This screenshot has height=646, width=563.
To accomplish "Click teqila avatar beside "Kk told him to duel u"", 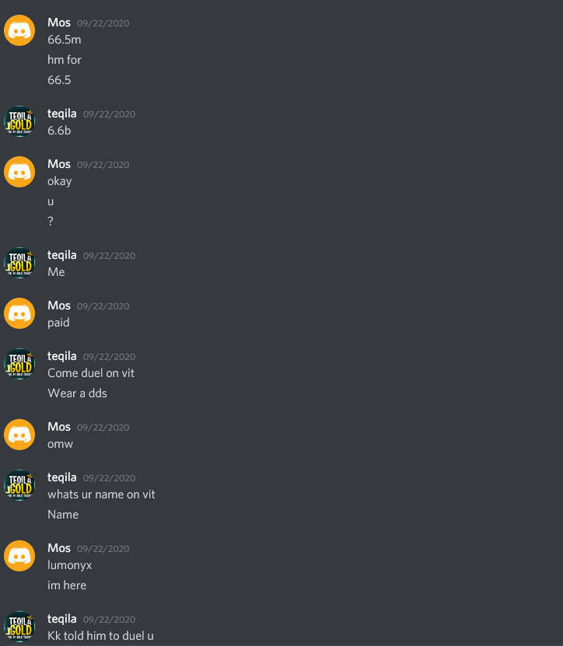I will (x=19, y=627).
